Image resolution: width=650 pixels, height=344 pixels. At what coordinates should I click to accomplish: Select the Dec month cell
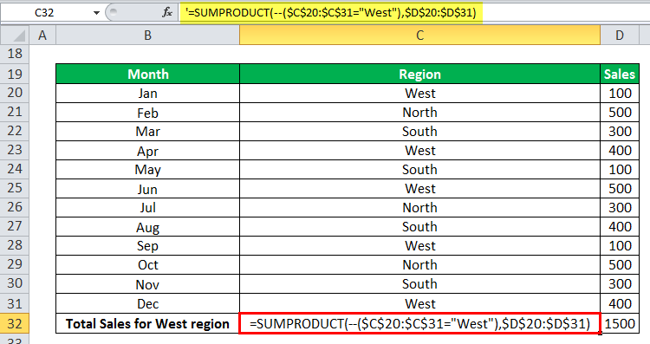pyautogui.click(x=147, y=304)
